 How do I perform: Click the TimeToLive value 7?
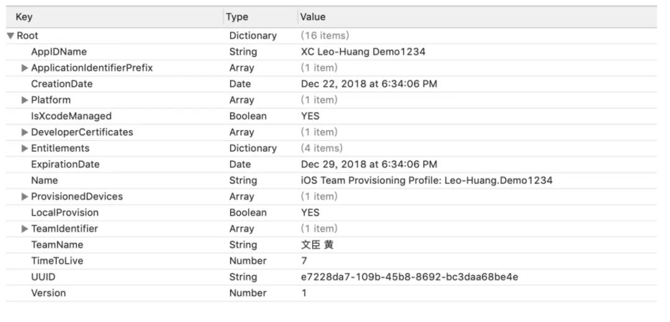[305, 261]
